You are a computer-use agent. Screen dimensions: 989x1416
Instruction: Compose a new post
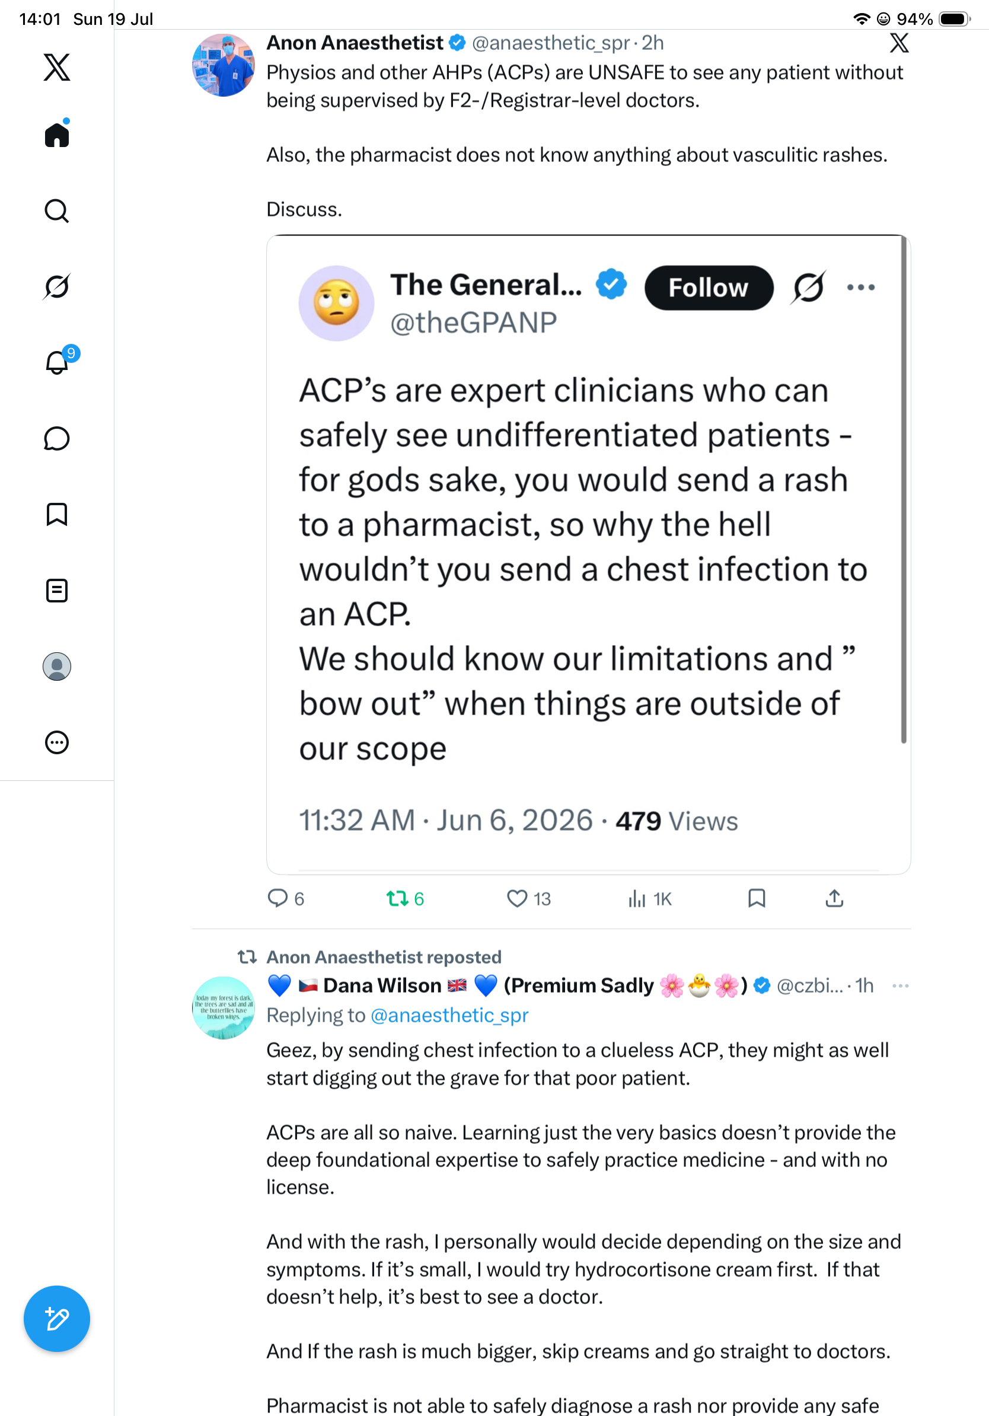(57, 1319)
